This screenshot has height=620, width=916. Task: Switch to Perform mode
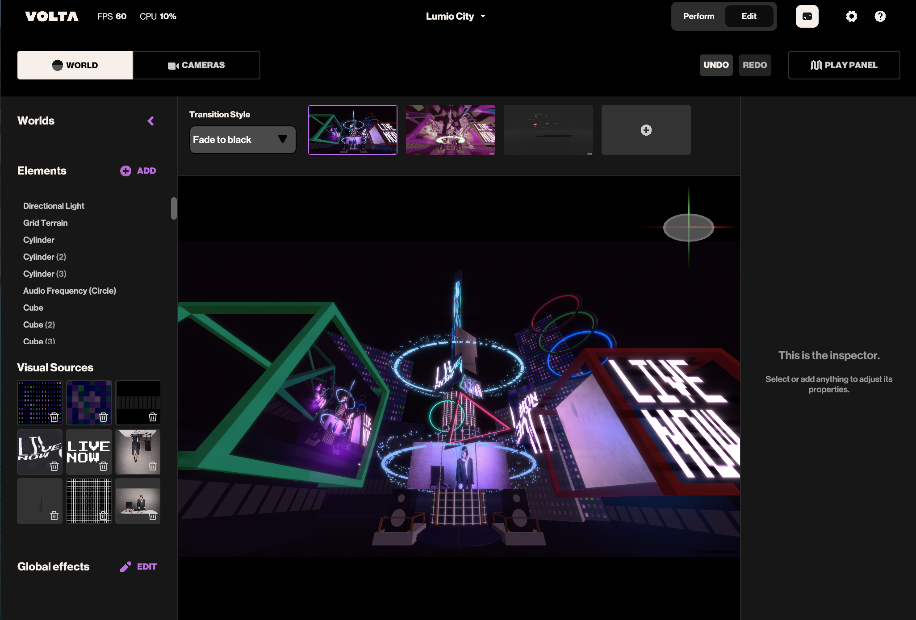click(x=699, y=17)
